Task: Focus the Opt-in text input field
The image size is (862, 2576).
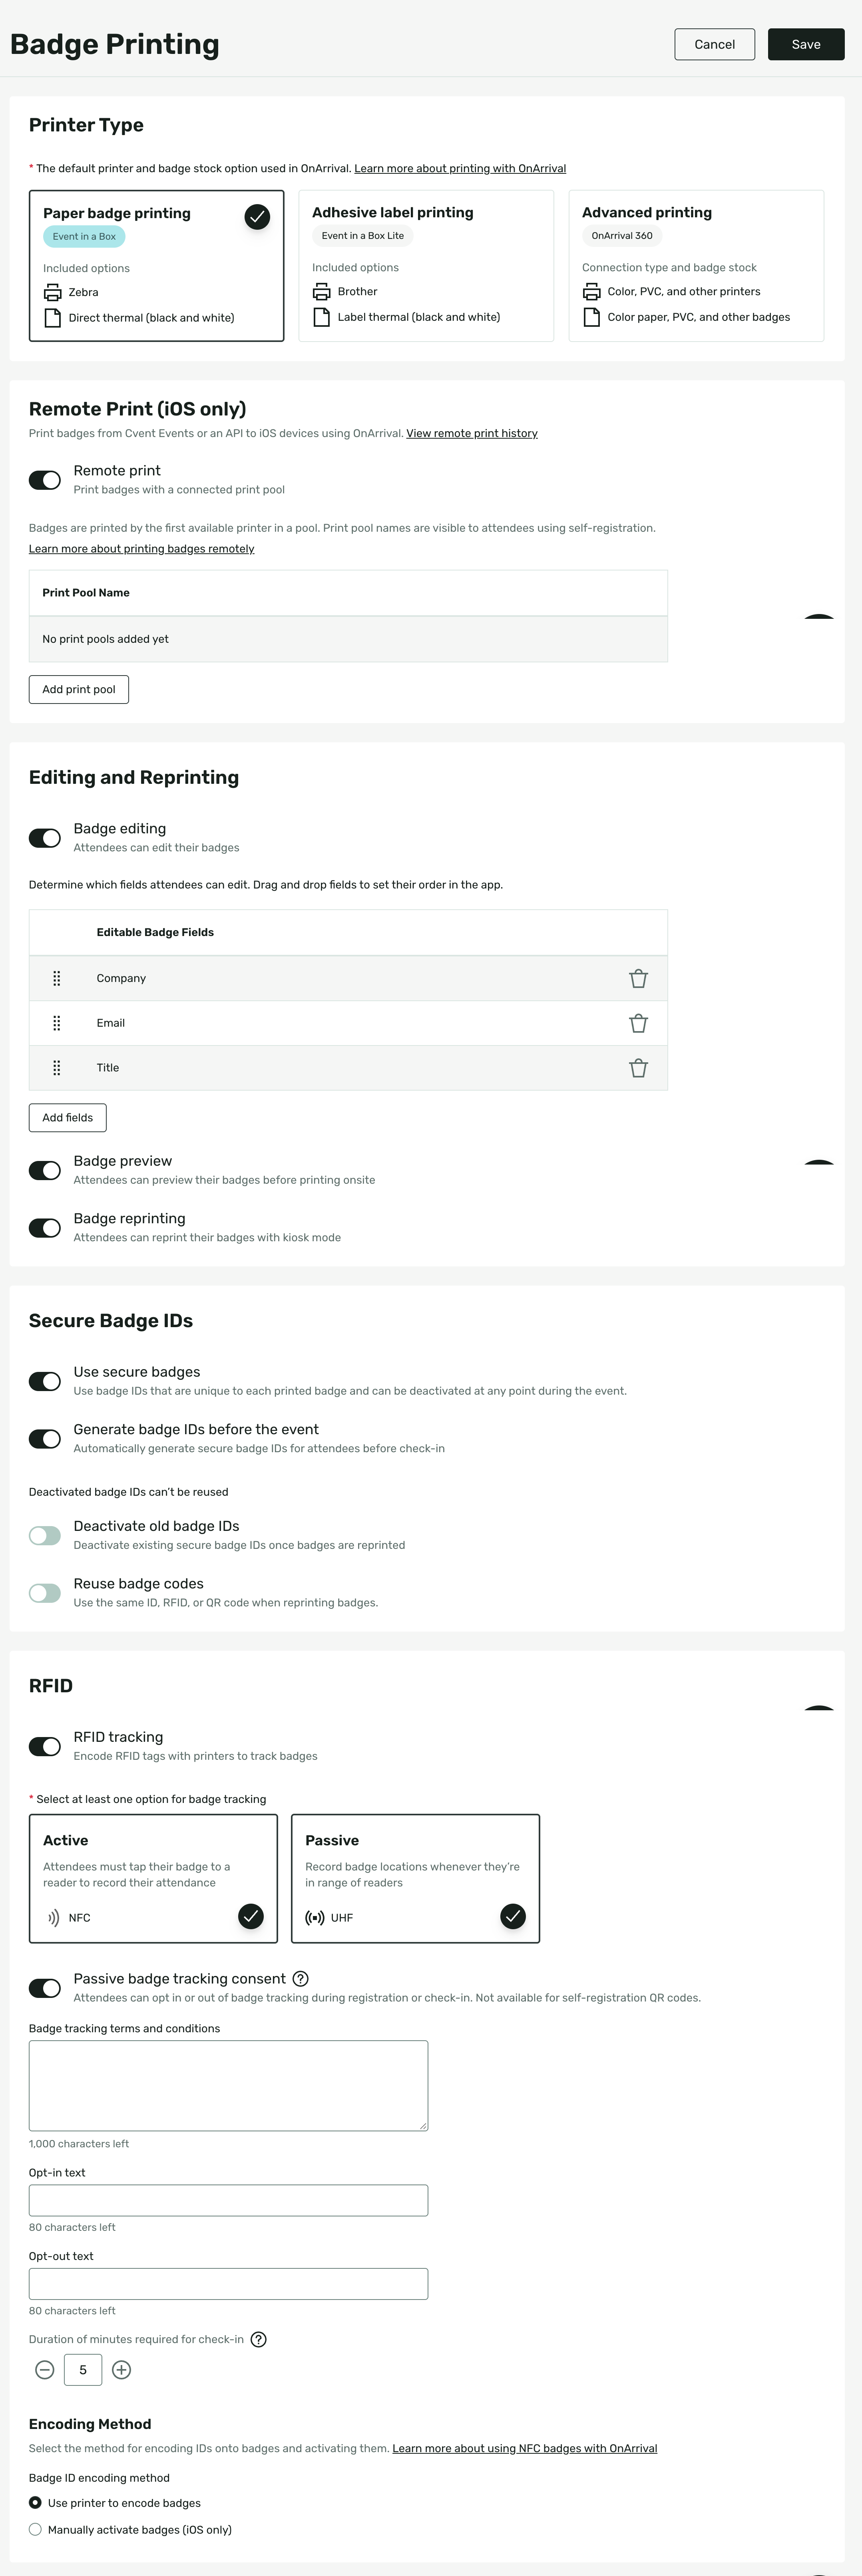Action: click(x=228, y=2201)
